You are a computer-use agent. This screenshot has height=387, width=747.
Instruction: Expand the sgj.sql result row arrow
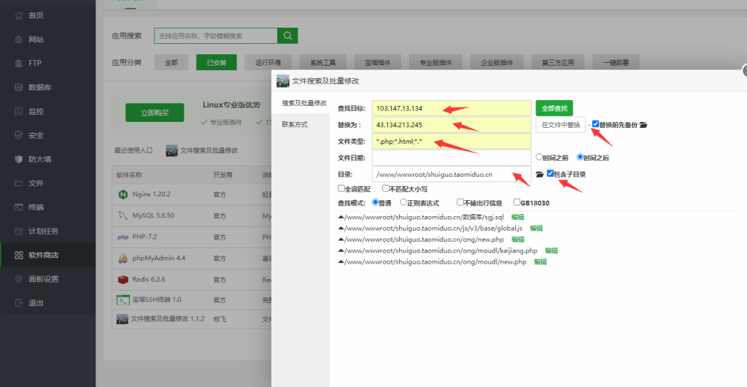pyautogui.click(x=340, y=218)
